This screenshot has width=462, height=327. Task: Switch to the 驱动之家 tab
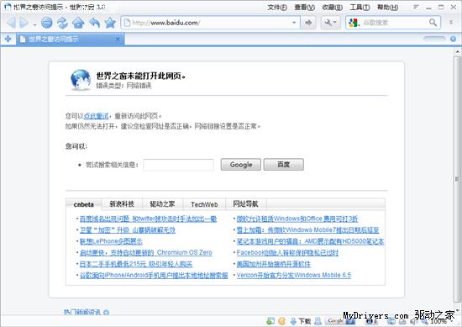tap(162, 203)
